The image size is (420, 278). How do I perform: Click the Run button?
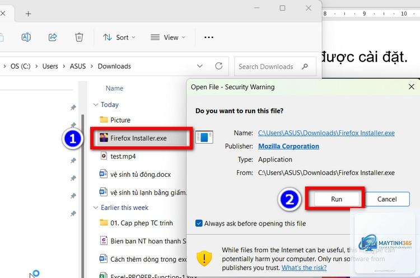(x=337, y=199)
